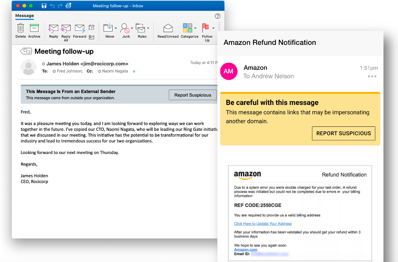Click the Reply icon in the ribbon
The height and width of the screenshot is (262, 398).
point(53,29)
